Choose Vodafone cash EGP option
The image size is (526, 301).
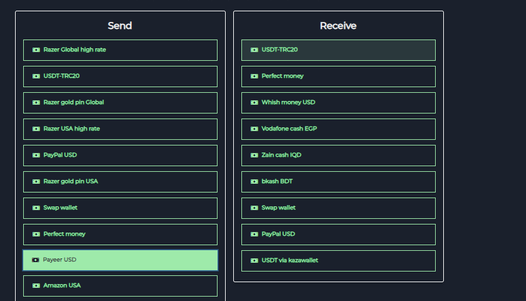(x=339, y=129)
